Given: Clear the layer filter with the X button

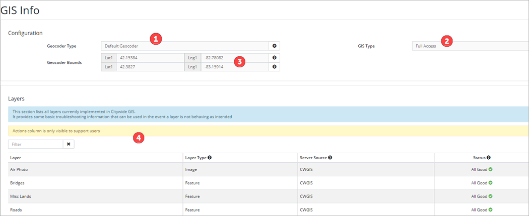Looking at the screenshot, I should point(69,144).
